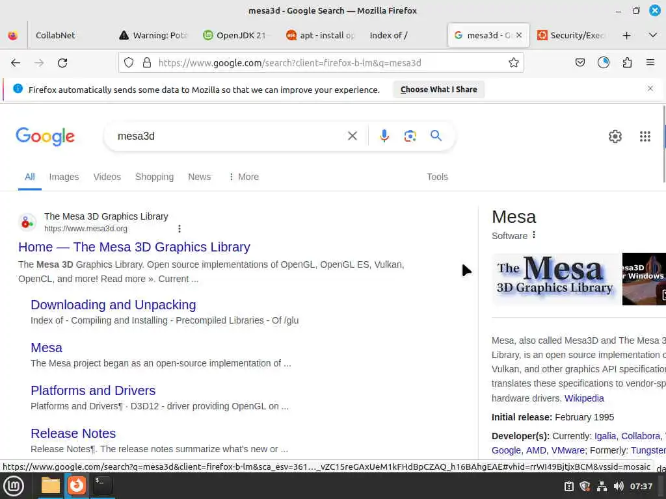Switch to the Index of / tab

(389, 35)
